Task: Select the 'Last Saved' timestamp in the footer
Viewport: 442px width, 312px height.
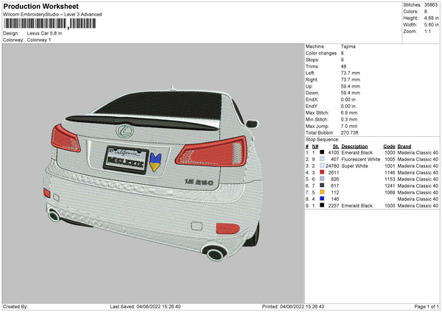Action: click(145, 306)
